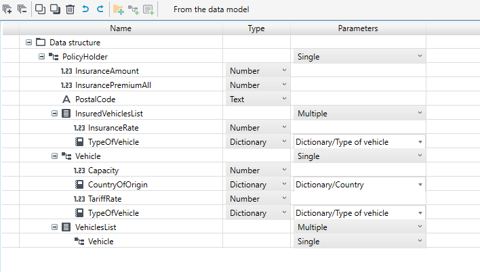Open type dropdown of TypeOfVehicle under InsuredVehiclesList
Image resolution: width=480 pixels, height=272 pixels.
pos(258,142)
